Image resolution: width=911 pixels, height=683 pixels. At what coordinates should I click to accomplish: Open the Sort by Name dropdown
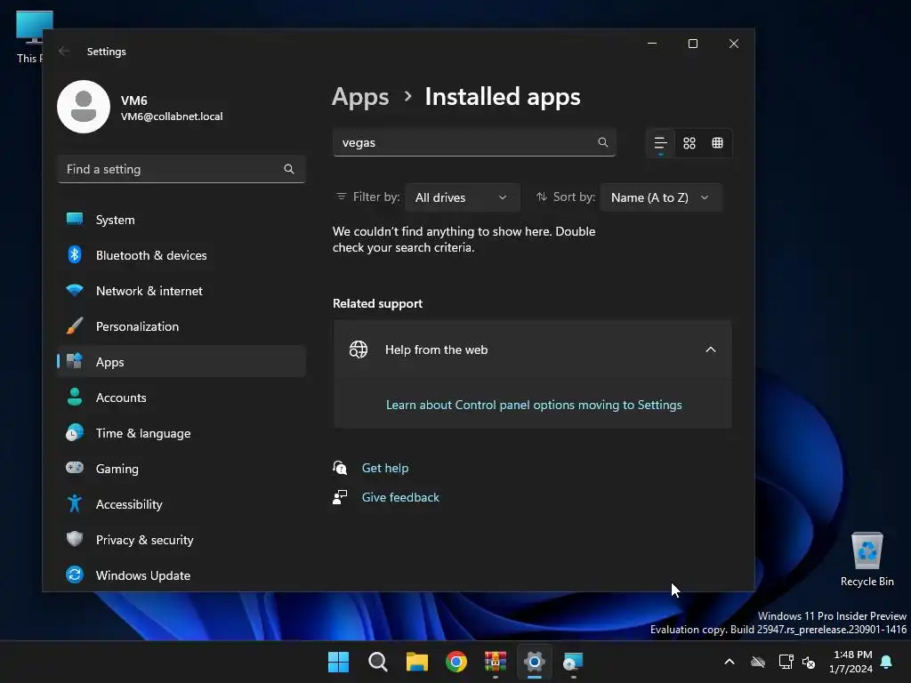click(661, 197)
